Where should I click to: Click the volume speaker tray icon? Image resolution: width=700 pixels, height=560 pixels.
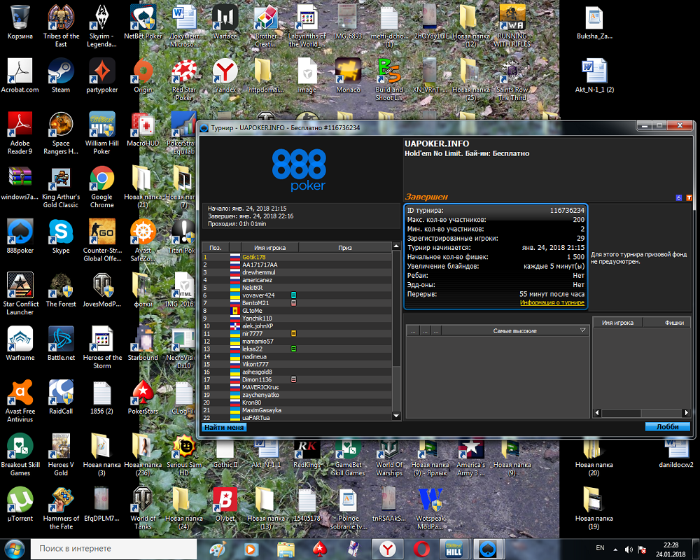coord(629,549)
